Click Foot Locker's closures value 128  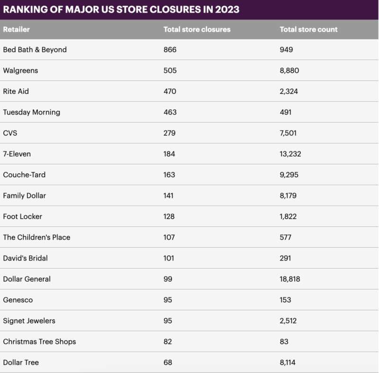pos(169,217)
